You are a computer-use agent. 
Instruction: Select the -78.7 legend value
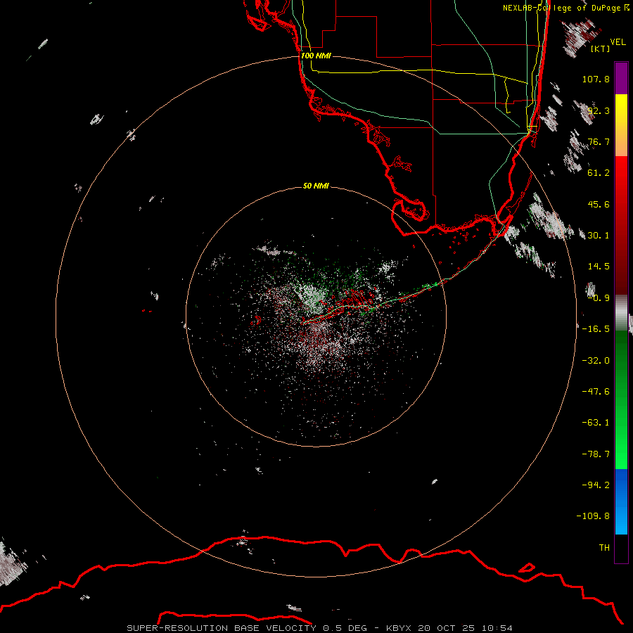click(x=596, y=454)
